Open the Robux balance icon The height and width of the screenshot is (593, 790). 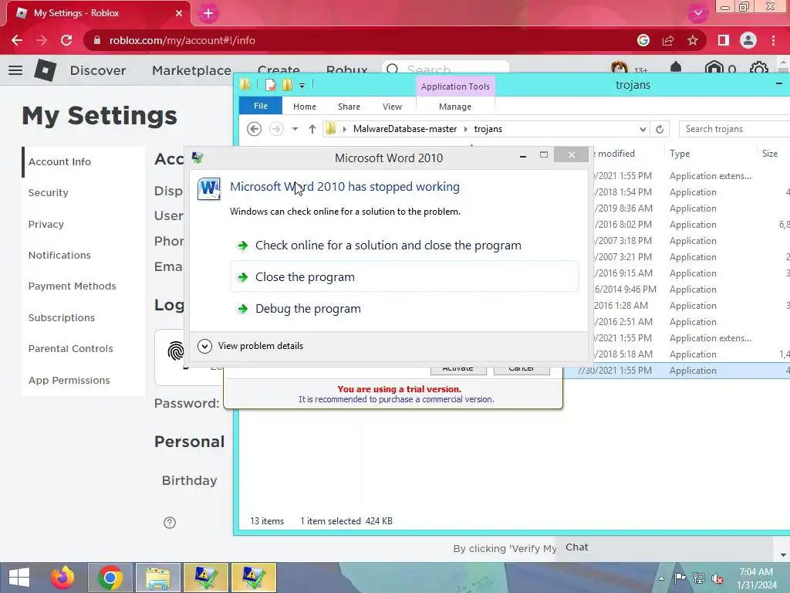point(714,69)
